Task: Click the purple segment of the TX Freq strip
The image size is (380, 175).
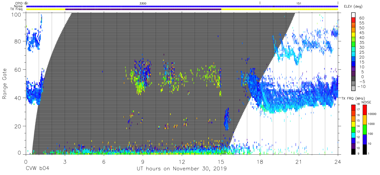Action: [143, 9]
